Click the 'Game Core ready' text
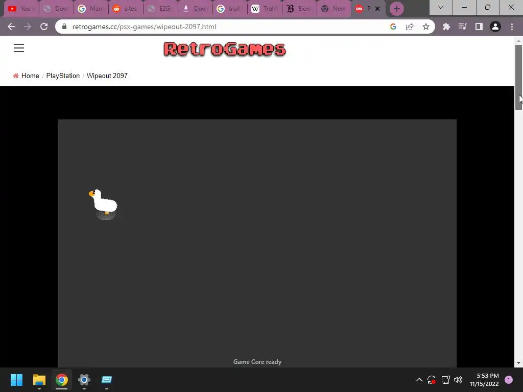Viewport: 523px width, 392px height. tap(257, 362)
